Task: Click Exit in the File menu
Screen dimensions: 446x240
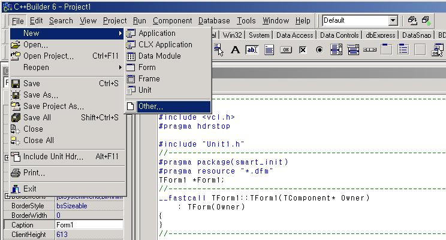Action: pos(67,189)
